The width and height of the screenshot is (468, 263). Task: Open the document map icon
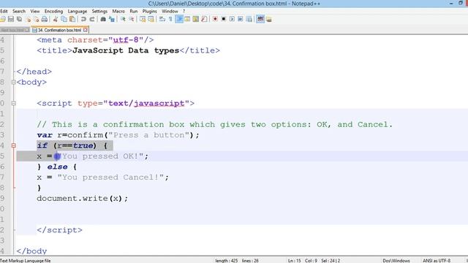[x=195, y=19]
